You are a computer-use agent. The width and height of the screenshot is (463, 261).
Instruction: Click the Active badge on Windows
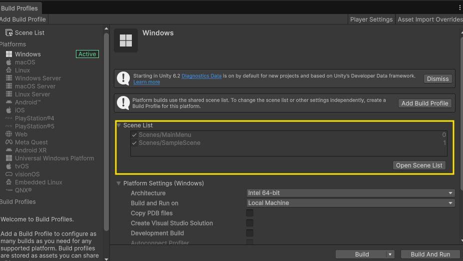pos(87,54)
